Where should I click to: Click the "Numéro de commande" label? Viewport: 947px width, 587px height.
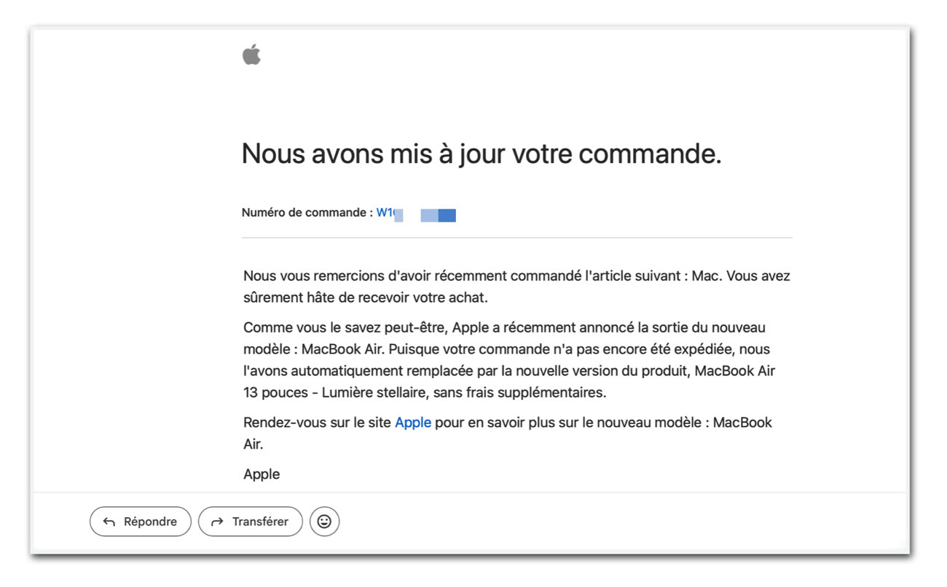pyautogui.click(x=306, y=213)
